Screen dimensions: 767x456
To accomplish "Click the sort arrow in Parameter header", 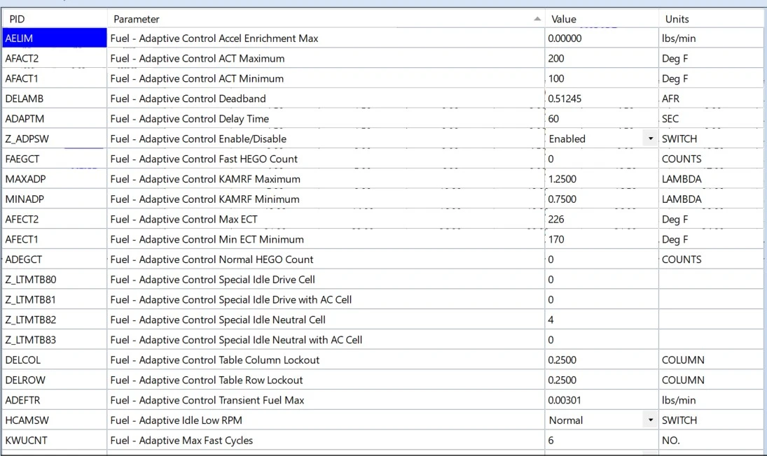I will (x=537, y=19).
